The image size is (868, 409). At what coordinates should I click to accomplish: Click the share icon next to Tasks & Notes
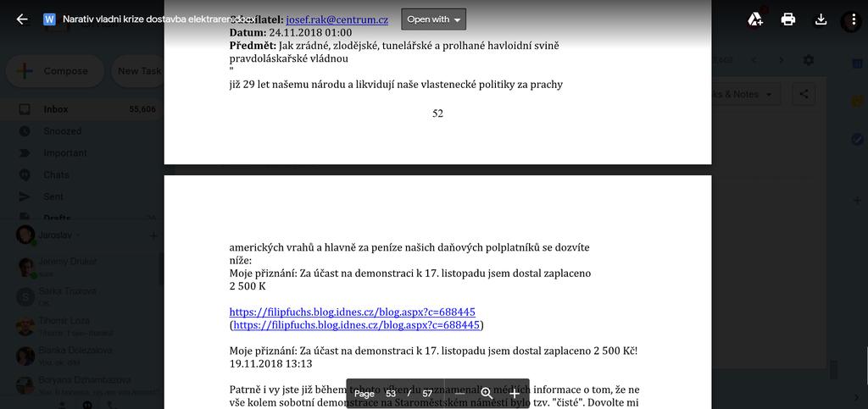click(804, 95)
